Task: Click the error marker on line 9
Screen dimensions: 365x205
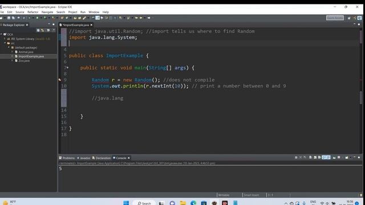Action: (x=60, y=80)
